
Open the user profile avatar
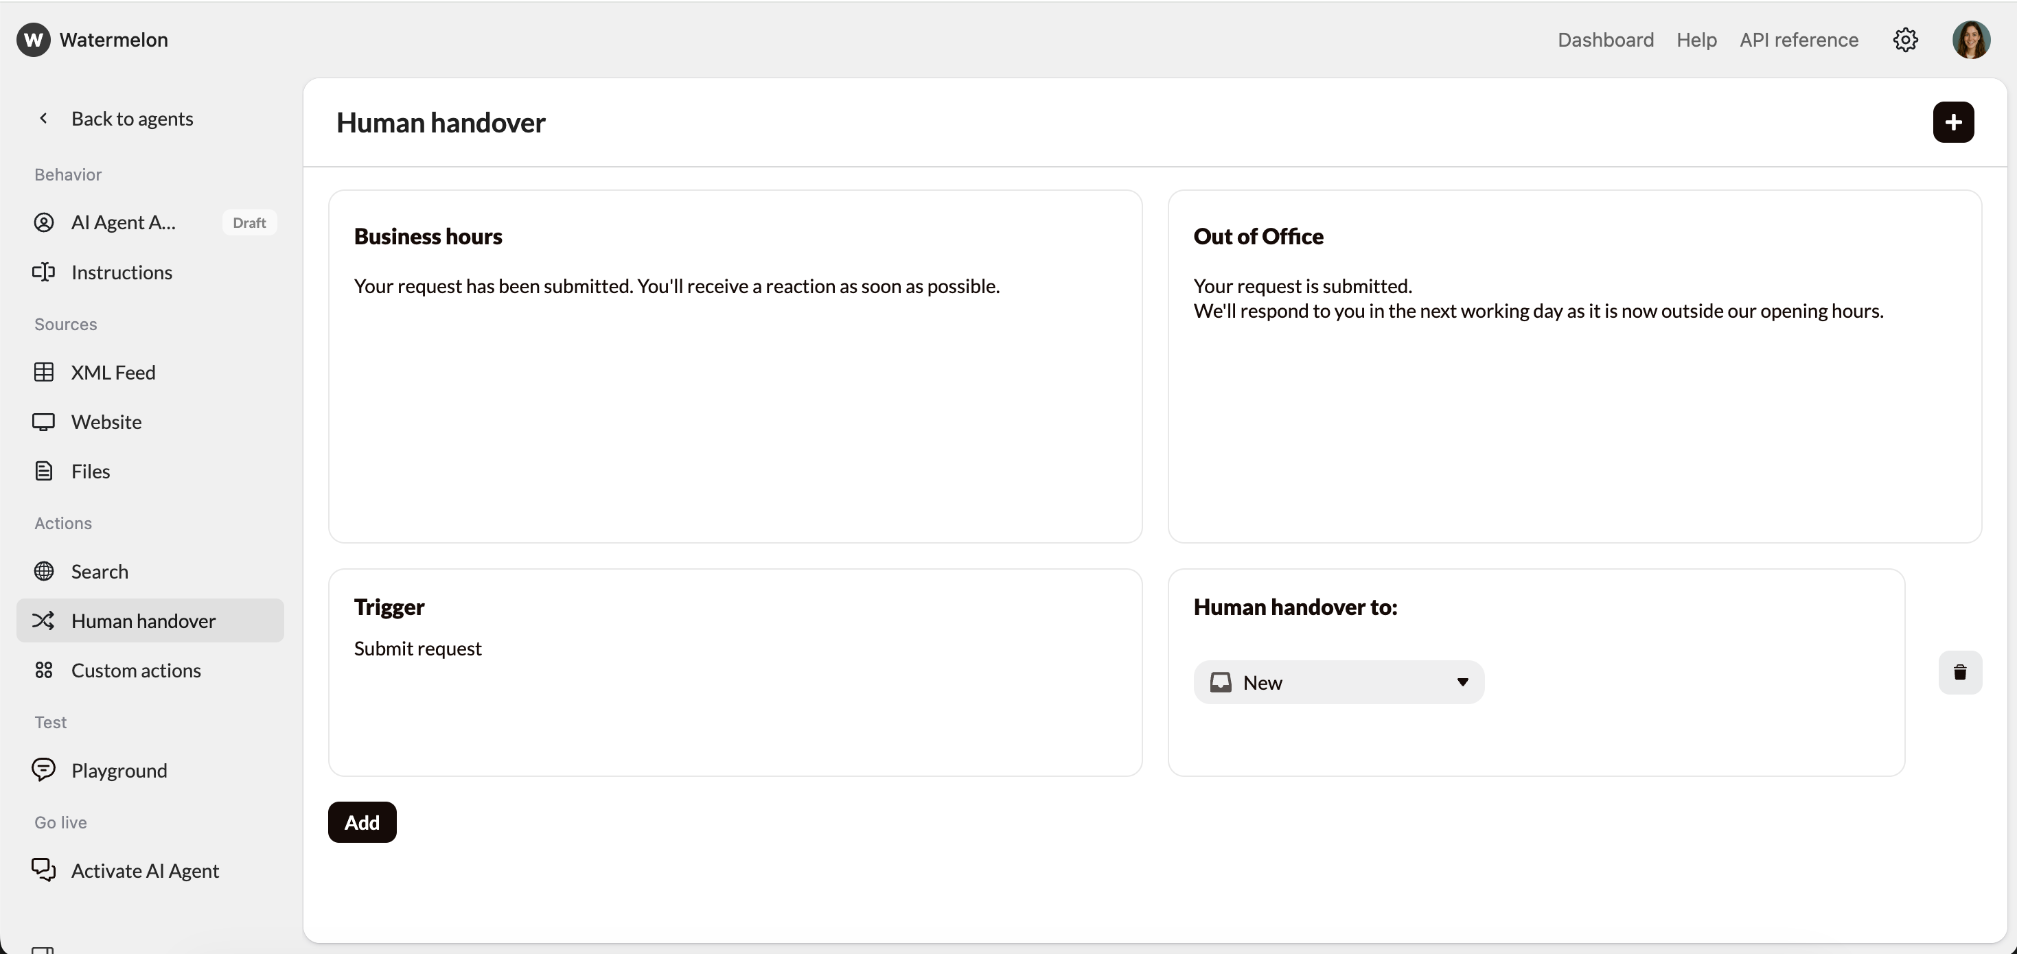point(1971,40)
